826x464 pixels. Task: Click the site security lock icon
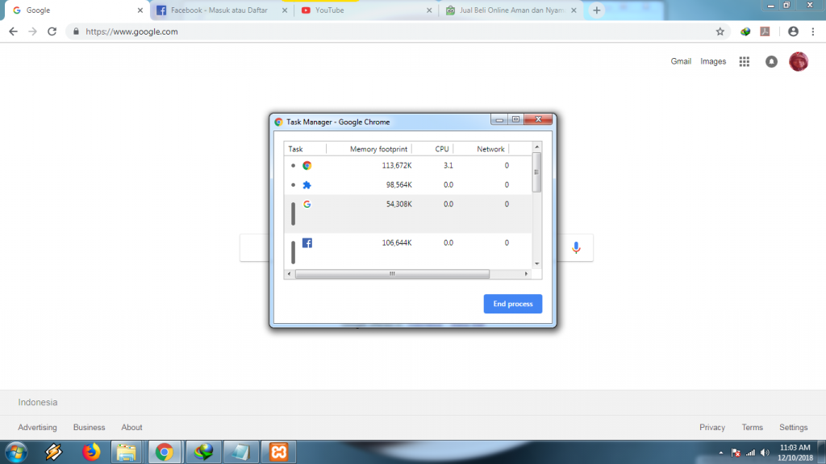[76, 31]
